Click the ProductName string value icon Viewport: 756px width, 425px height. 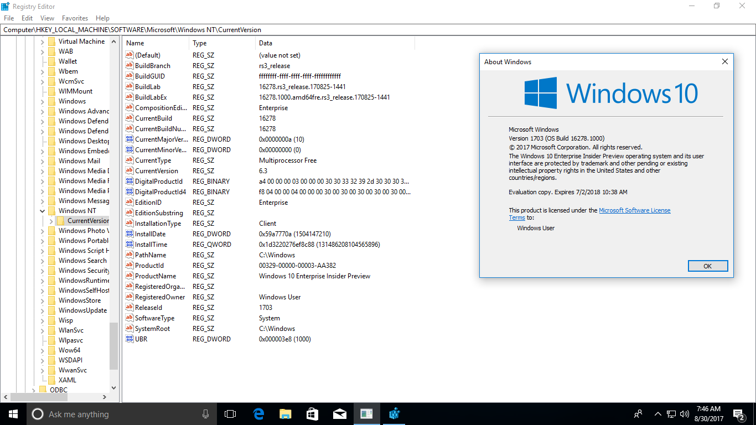[x=130, y=276]
